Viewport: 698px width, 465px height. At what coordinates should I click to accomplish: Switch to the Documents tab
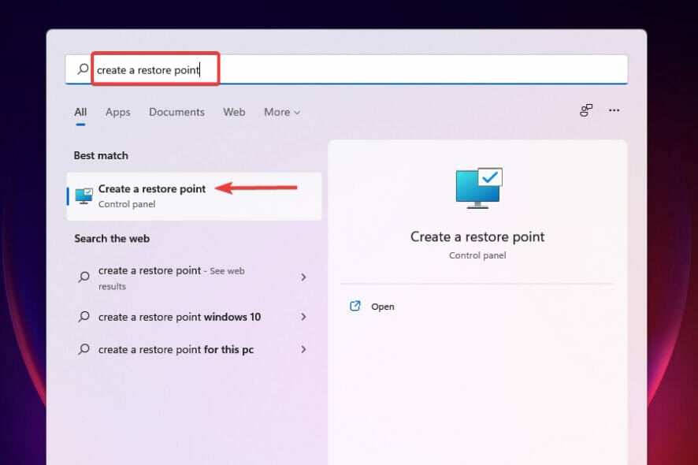coord(176,112)
